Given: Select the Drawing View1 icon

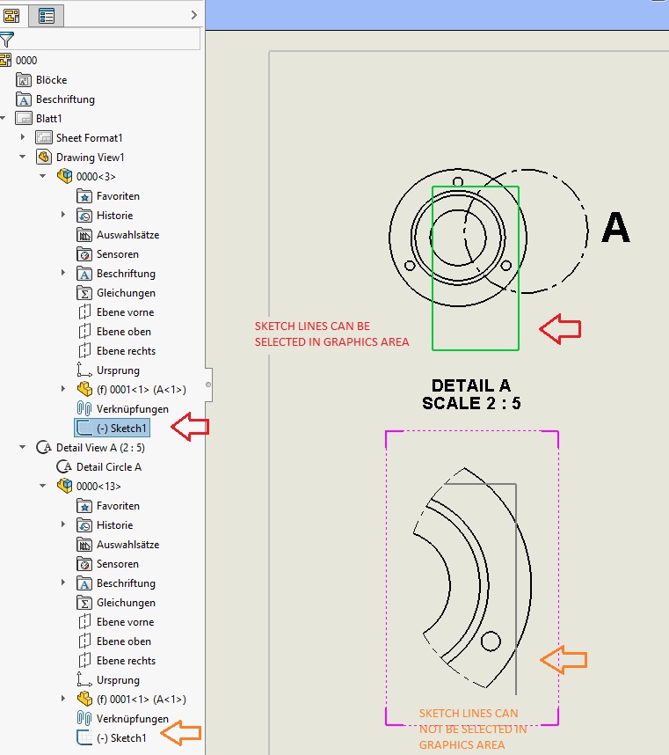Looking at the screenshot, I should [44, 157].
